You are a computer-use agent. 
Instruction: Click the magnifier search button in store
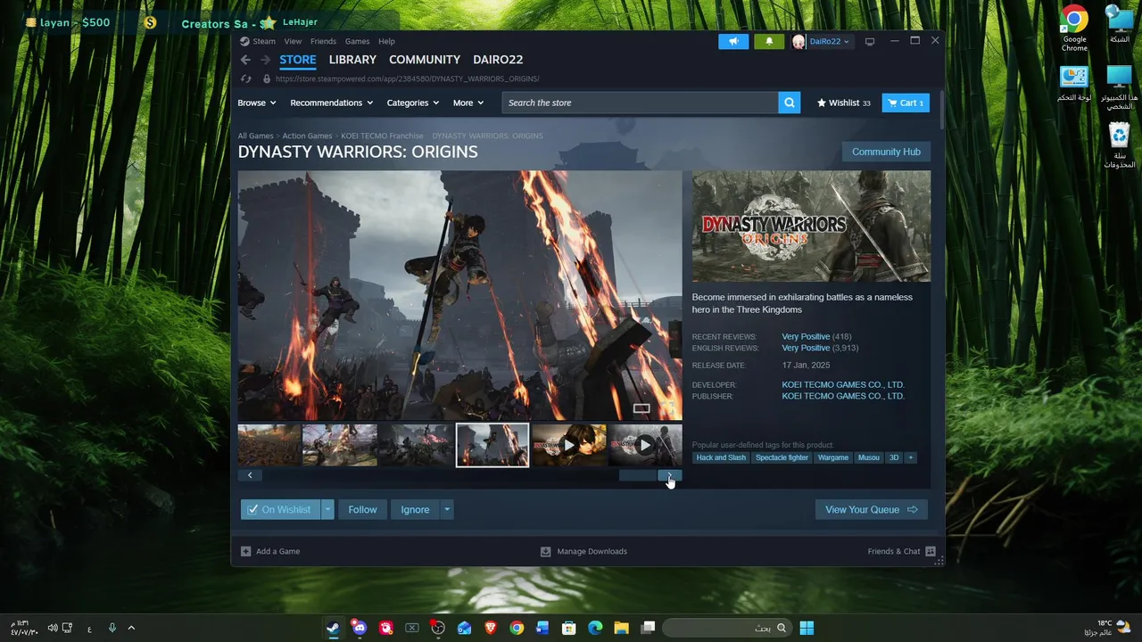pos(789,103)
